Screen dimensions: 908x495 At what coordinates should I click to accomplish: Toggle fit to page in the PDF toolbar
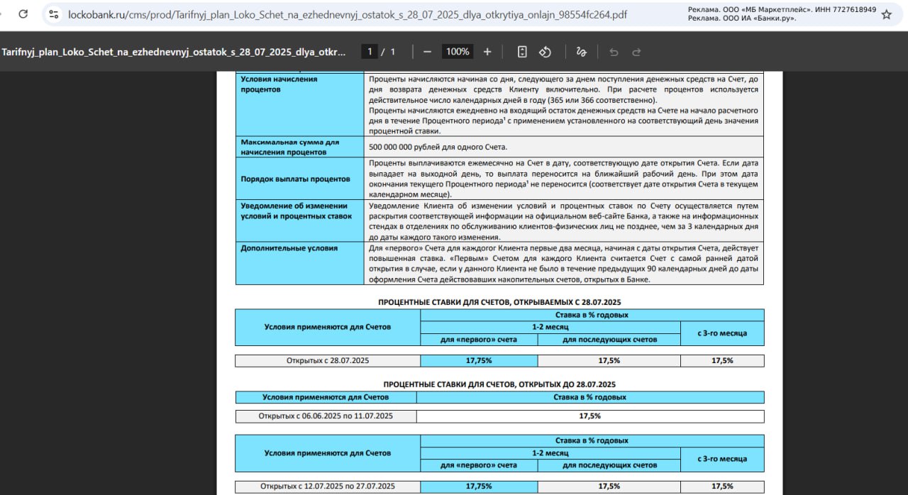pos(522,52)
